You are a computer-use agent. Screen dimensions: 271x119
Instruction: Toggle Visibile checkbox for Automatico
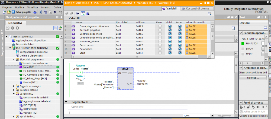pyautogui.click(x=170, y=49)
